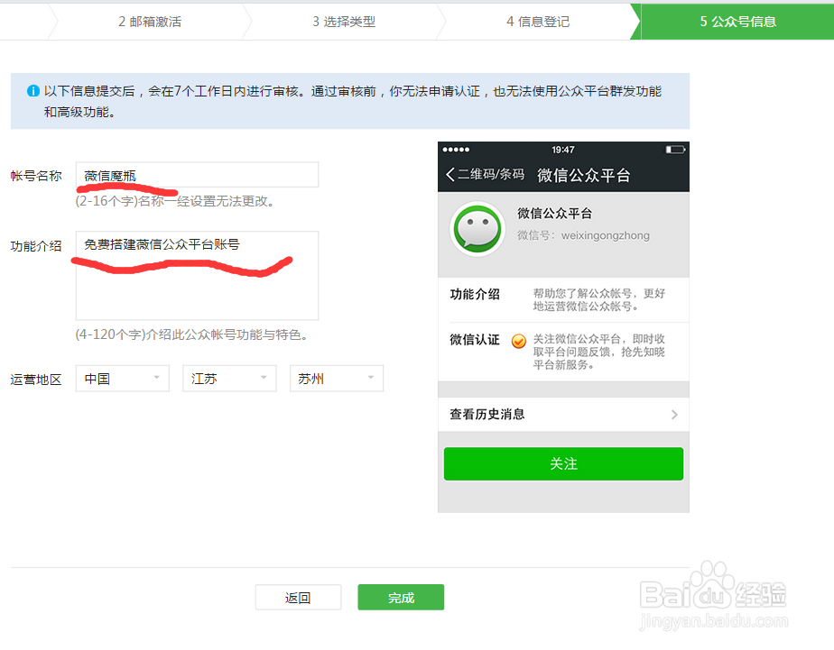Click the 返回 button
This screenshot has height=650, width=834.
pos(298,598)
